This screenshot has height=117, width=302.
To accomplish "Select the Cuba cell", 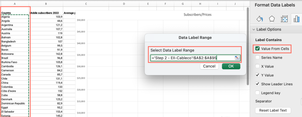I will [15, 95].
